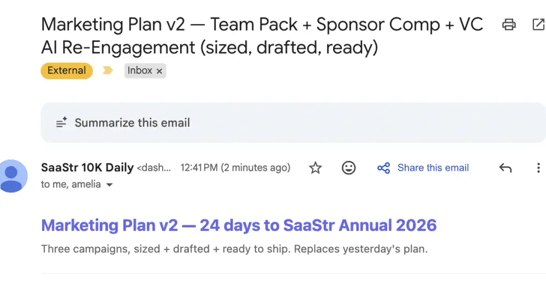Click the reply arrow icon
Image resolution: width=546 pixels, height=283 pixels.
point(505,168)
